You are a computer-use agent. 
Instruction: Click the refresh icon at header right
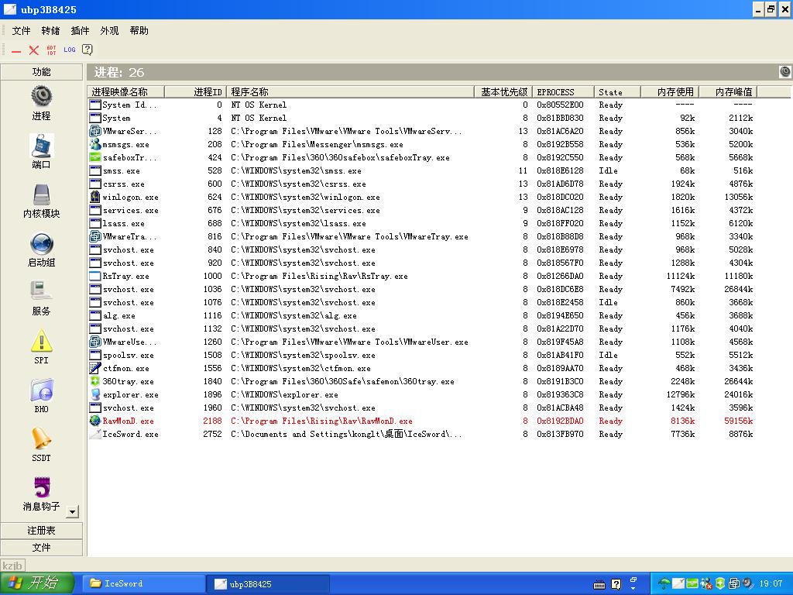pyautogui.click(x=785, y=72)
